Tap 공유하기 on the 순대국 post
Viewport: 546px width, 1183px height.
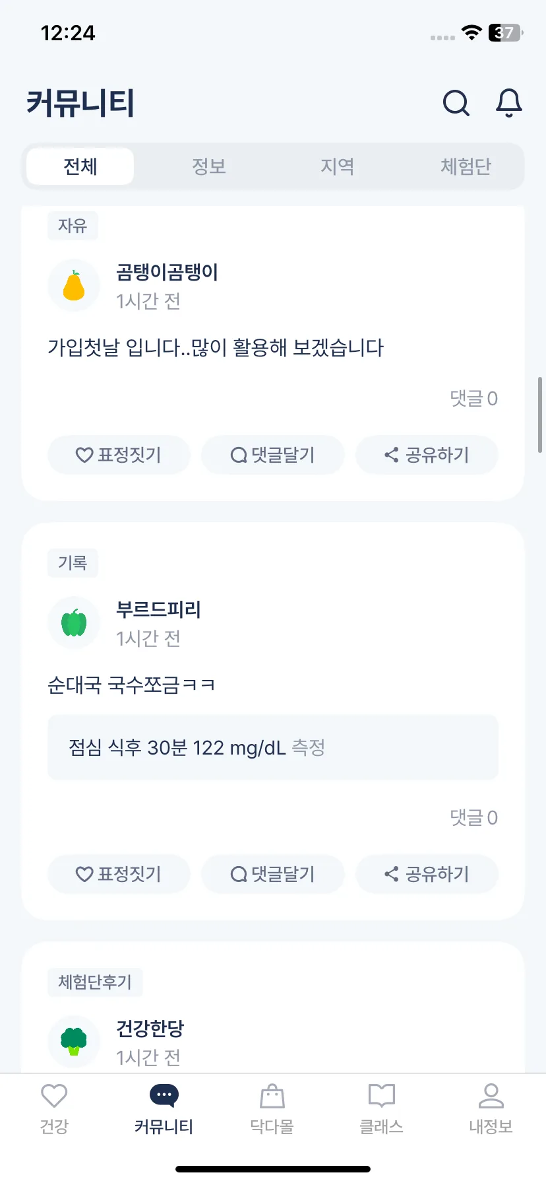427,874
